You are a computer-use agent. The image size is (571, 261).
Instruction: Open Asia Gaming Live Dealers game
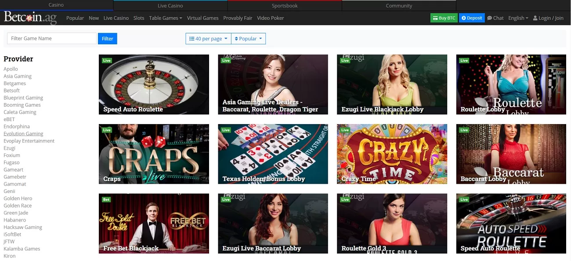tap(273, 84)
